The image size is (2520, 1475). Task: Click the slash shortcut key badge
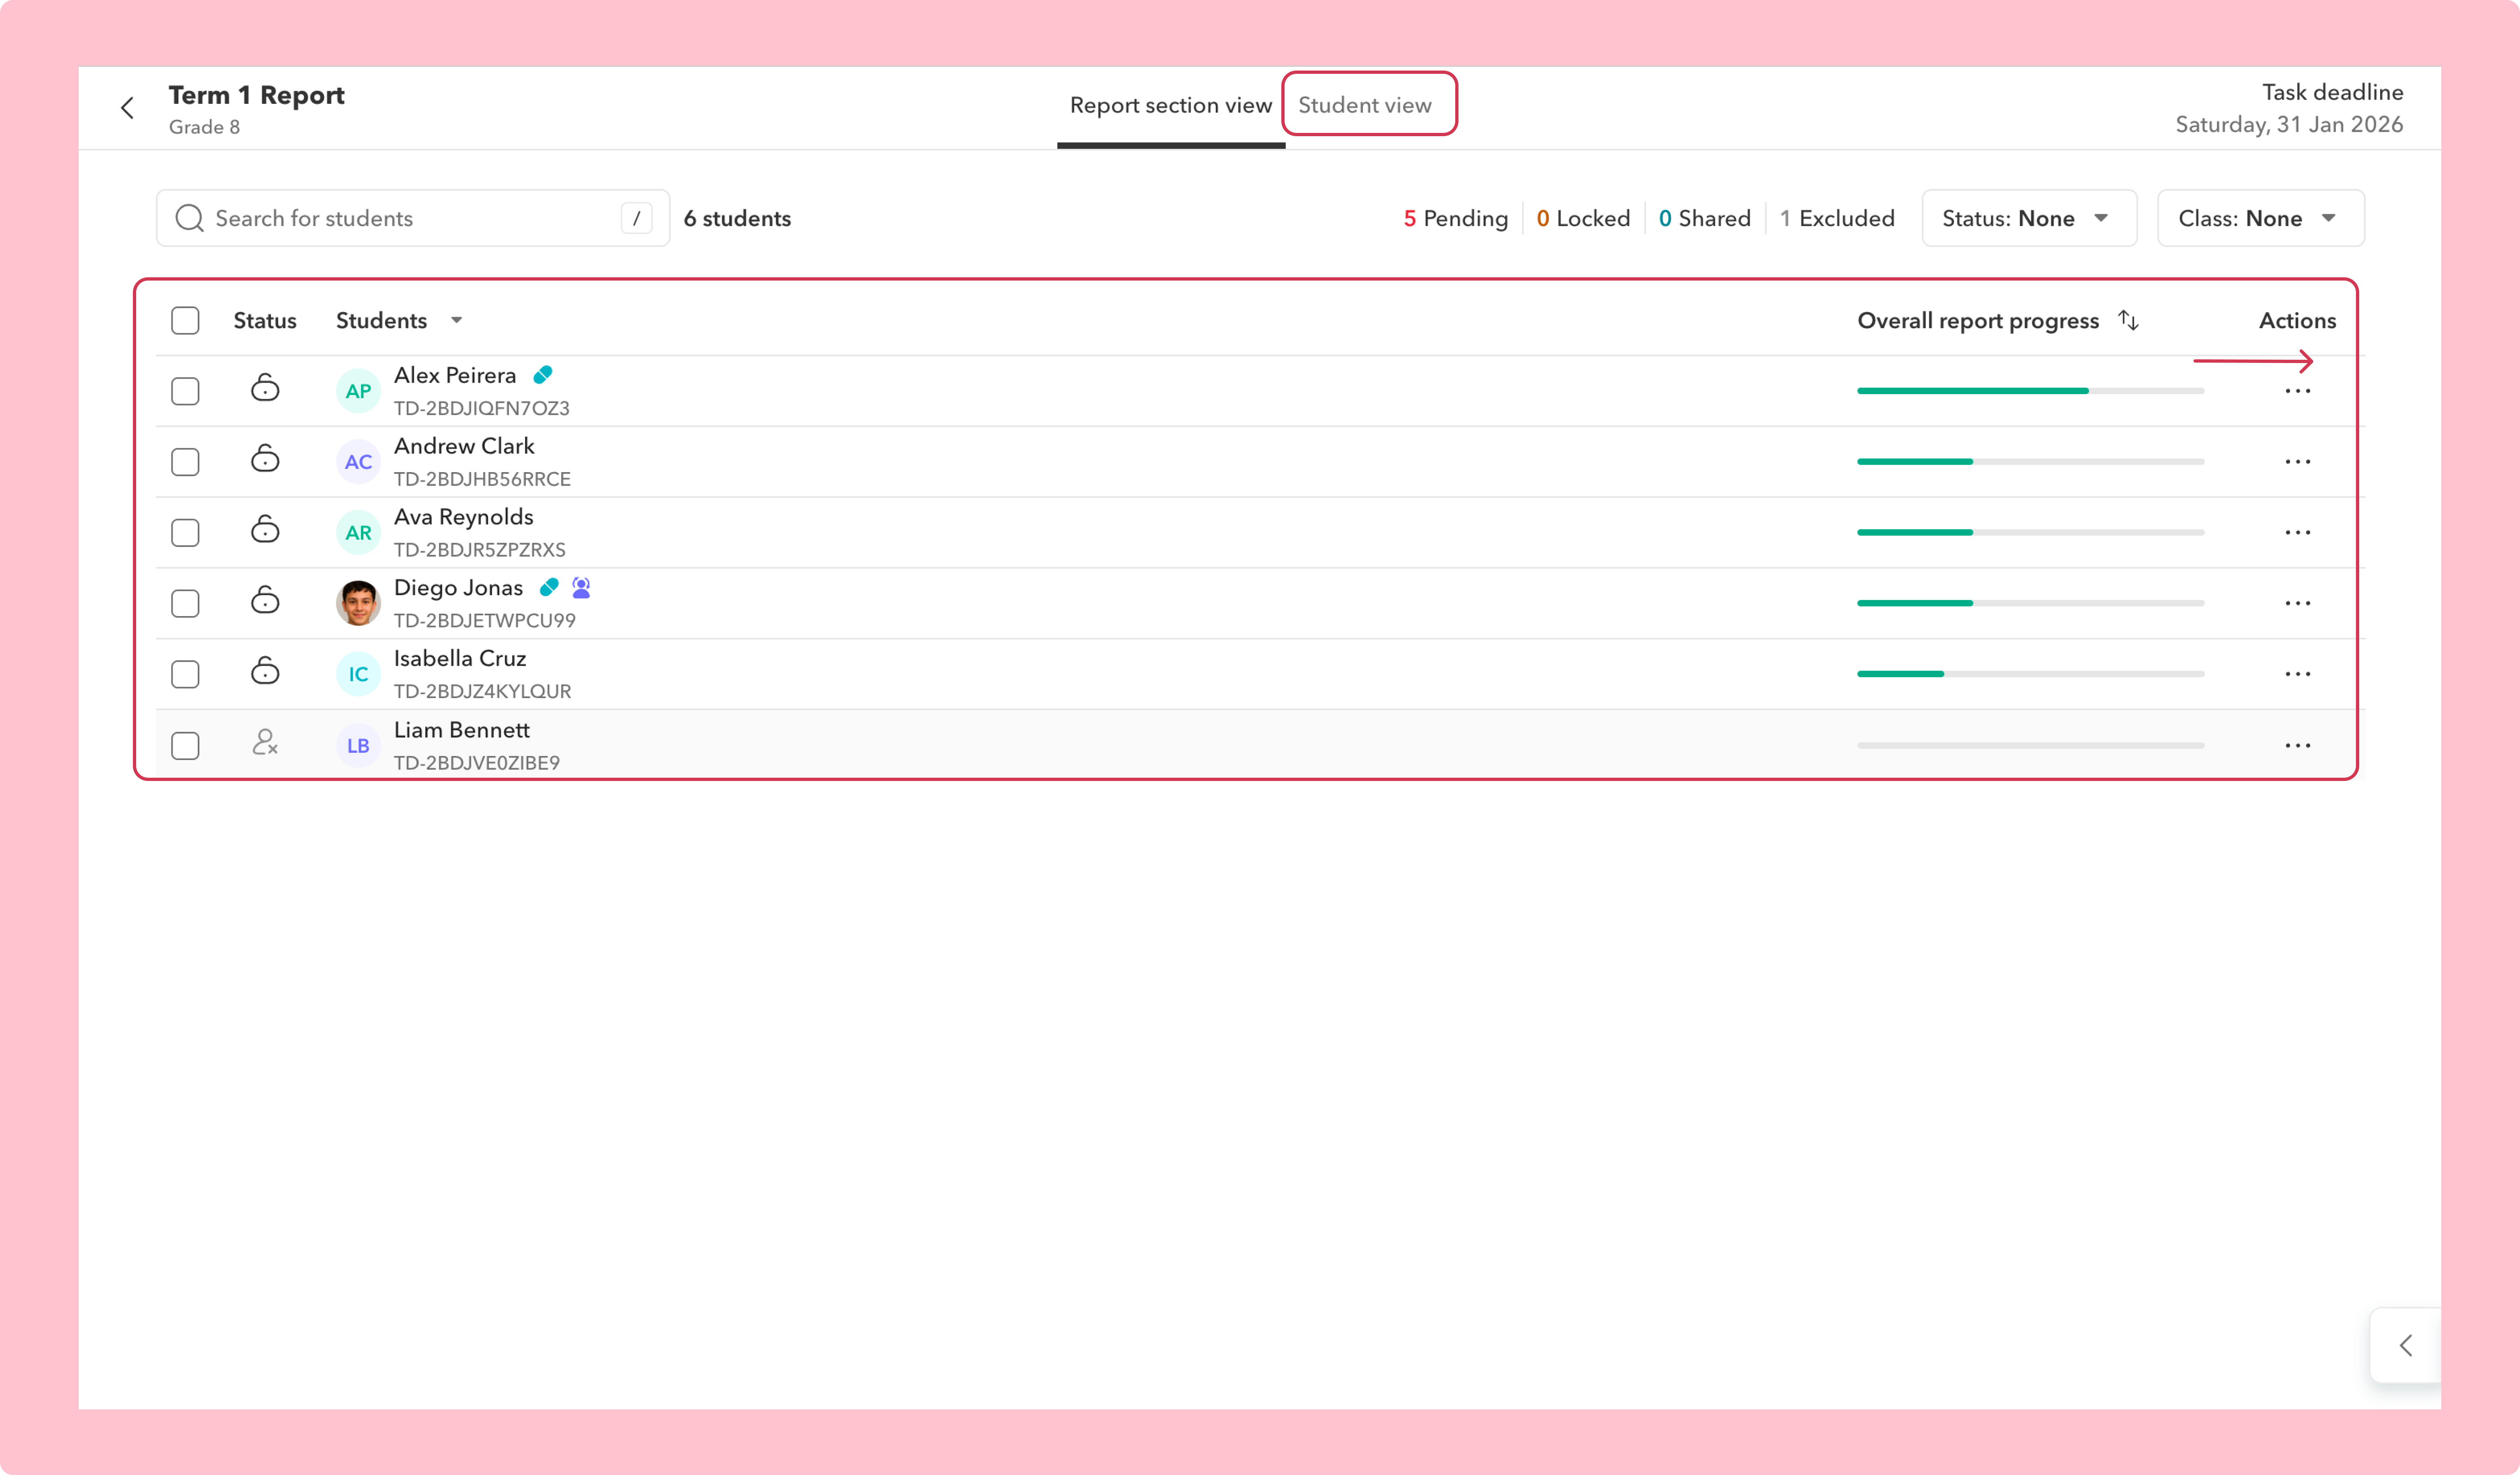[x=636, y=218]
